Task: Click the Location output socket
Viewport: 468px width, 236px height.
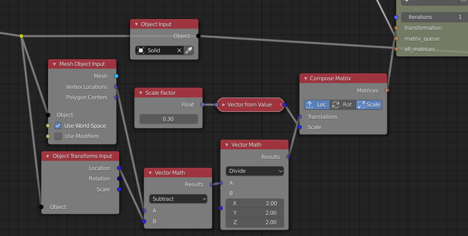Action: (119, 168)
